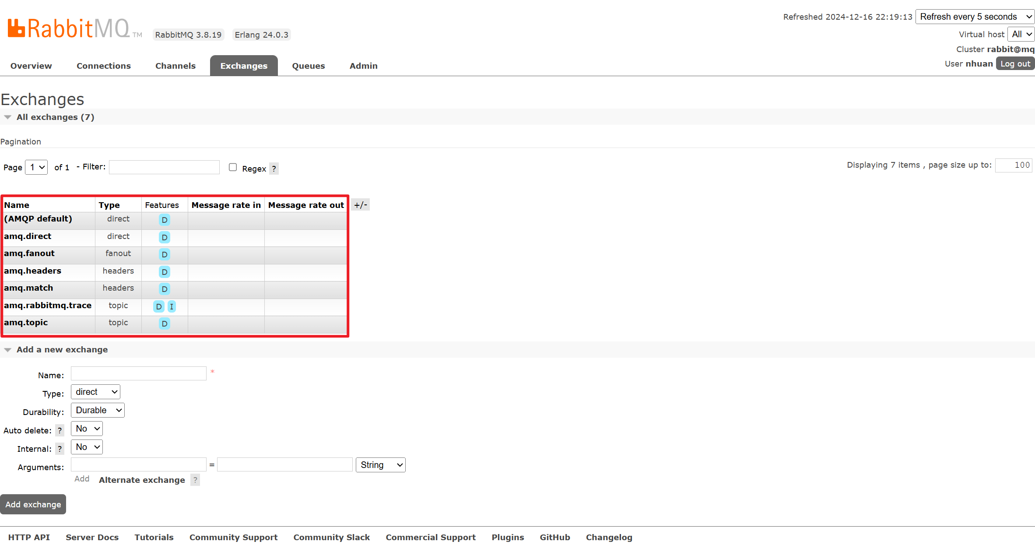Open the Tutorials footer link

click(154, 537)
